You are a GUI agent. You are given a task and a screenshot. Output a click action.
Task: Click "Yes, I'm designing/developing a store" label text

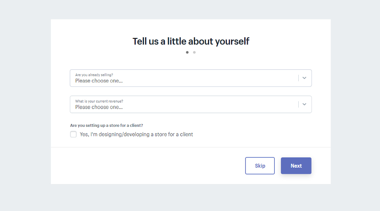coord(136,134)
